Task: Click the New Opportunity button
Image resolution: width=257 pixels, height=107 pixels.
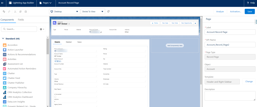Action: tap(186, 23)
